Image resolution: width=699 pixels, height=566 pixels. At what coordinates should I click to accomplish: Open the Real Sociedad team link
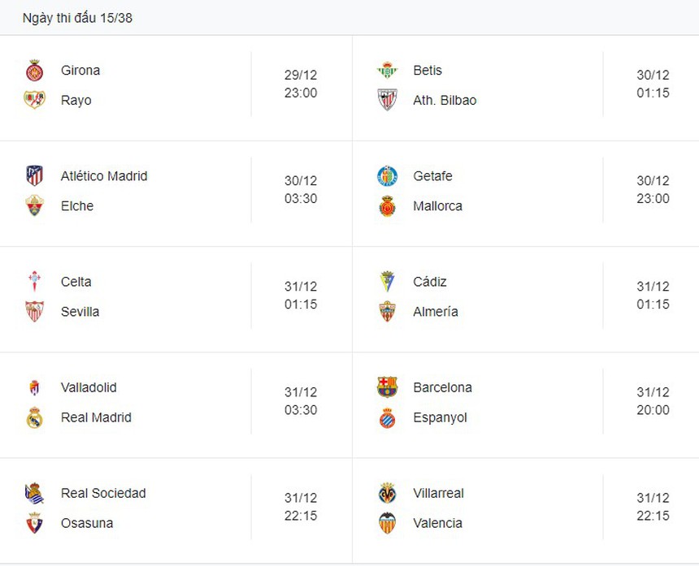[x=103, y=493]
